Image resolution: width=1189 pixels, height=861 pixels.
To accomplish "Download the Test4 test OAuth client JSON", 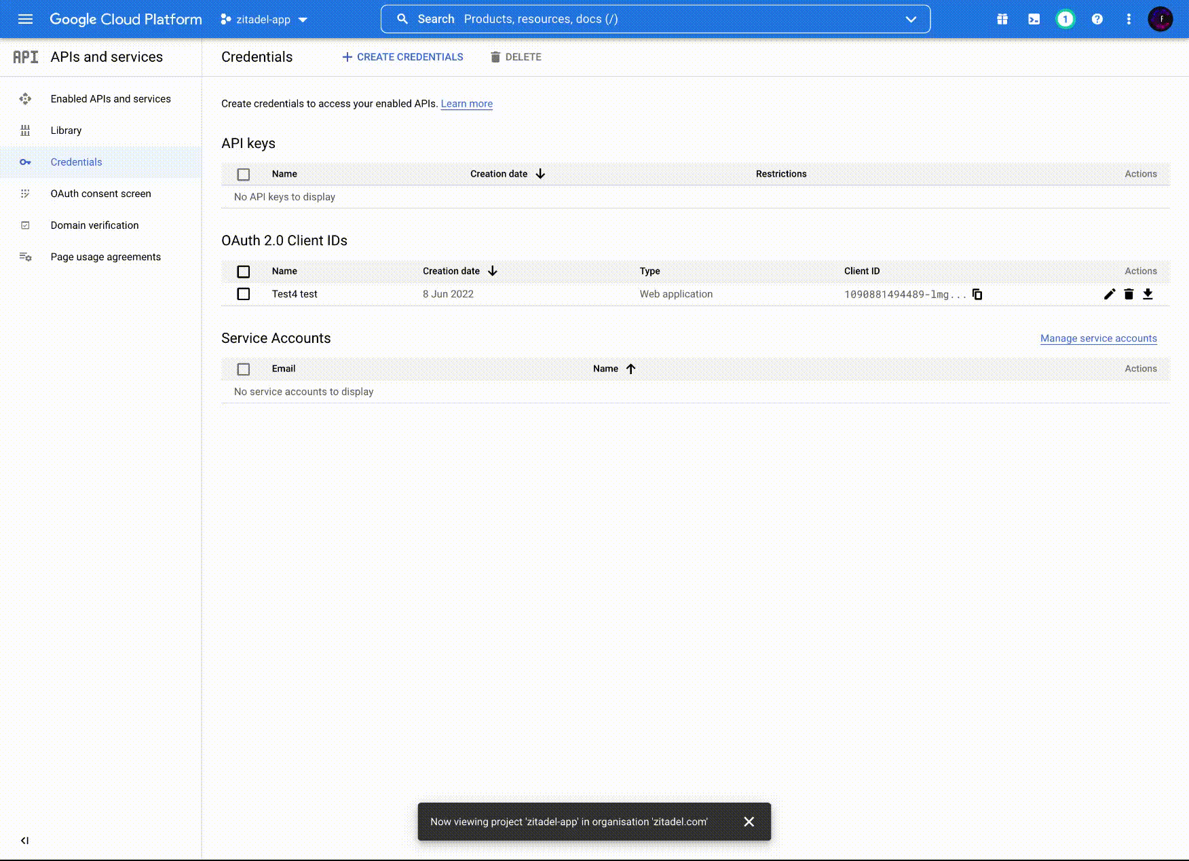I will pyautogui.click(x=1148, y=294).
